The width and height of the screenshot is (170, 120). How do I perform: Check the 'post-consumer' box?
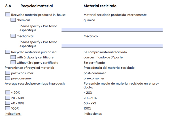click(x=8, y=73)
